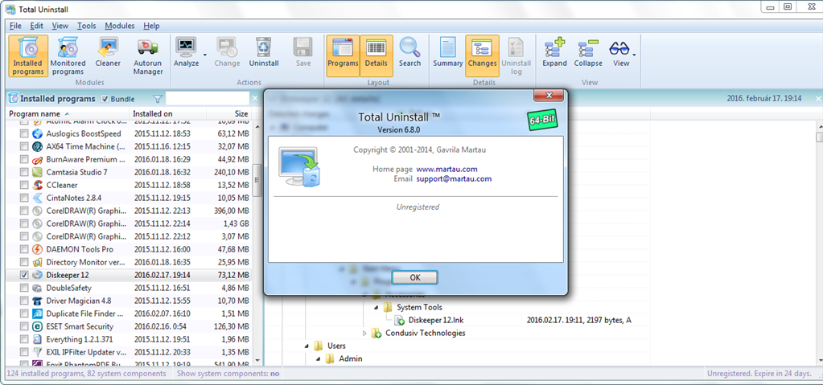
Task: Show the Summary details view
Action: point(448,52)
